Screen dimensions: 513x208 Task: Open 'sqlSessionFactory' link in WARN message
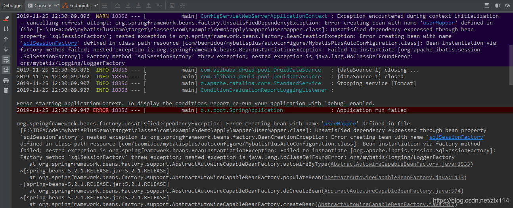50,43
